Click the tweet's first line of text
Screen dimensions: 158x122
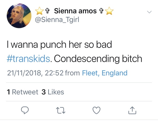60,45
